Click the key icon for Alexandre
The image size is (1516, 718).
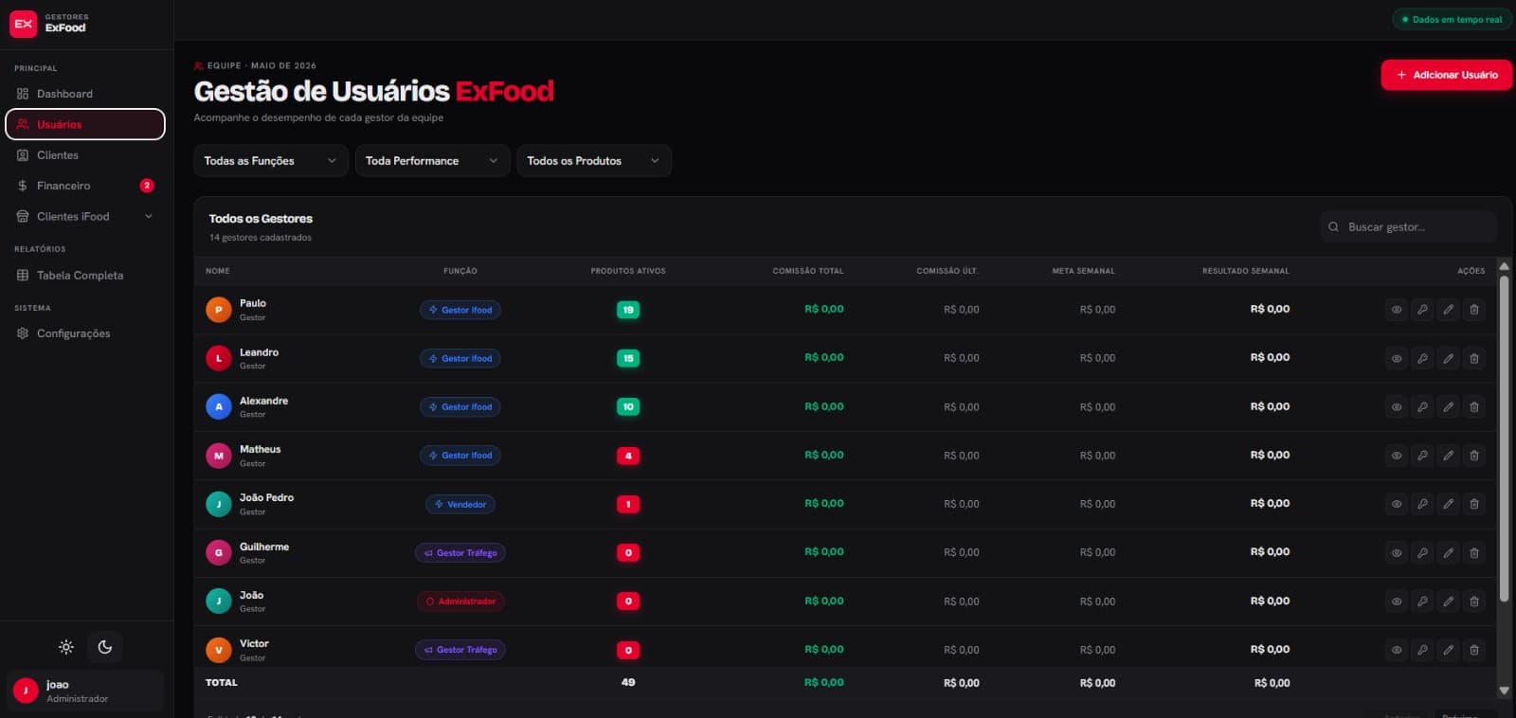(x=1422, y=407)
